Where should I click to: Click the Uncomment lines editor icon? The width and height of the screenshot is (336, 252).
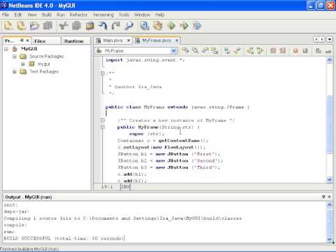click(x=328, y=50)
